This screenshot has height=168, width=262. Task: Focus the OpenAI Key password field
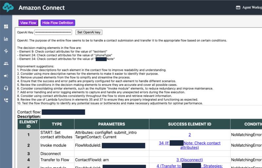click(x=53, y=32)
